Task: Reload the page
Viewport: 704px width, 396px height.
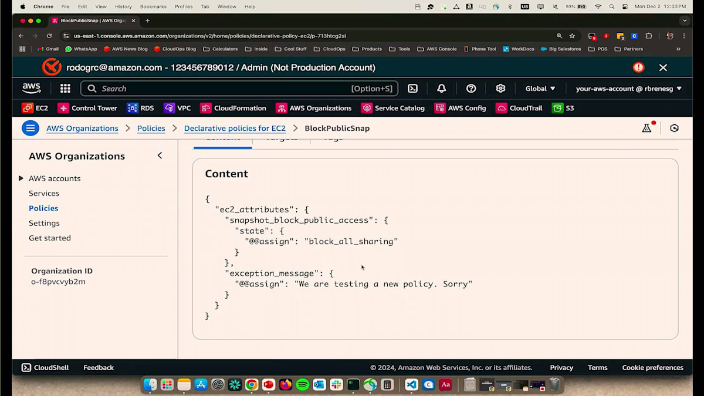Action: click(49, 36)
